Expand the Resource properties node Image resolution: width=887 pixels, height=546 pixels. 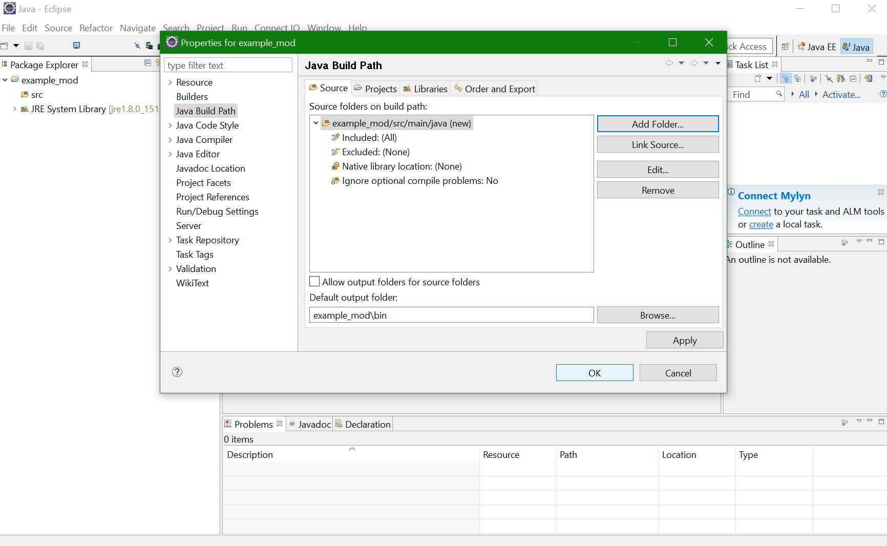170,82
